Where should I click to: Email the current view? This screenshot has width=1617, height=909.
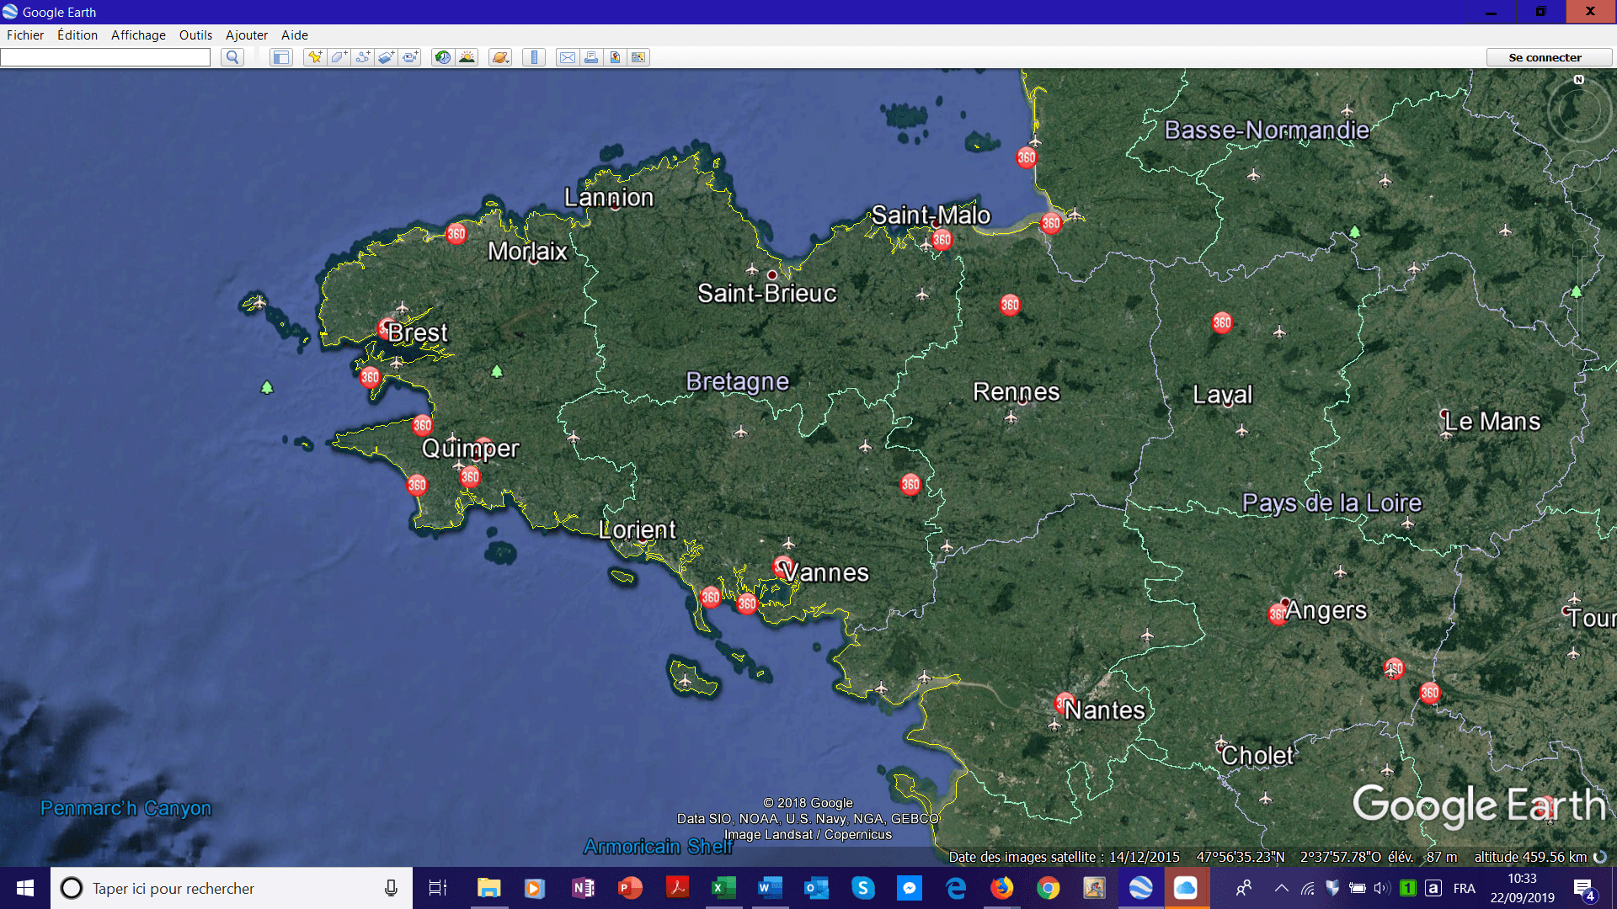click(567, 57)
